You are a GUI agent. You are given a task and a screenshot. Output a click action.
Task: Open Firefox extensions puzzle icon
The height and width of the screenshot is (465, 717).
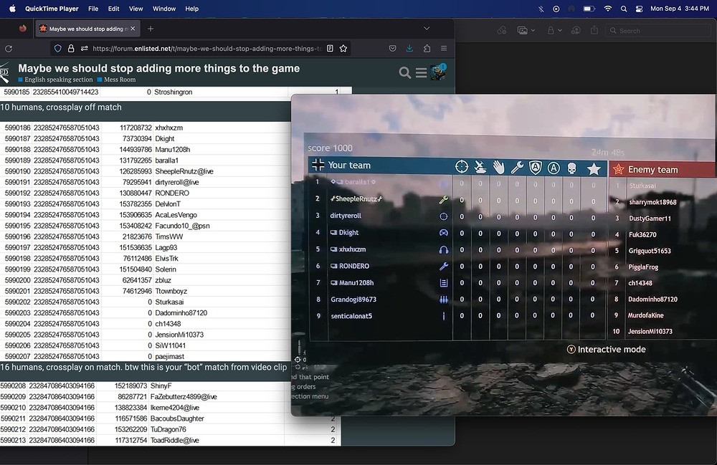[x=427, y=49]
